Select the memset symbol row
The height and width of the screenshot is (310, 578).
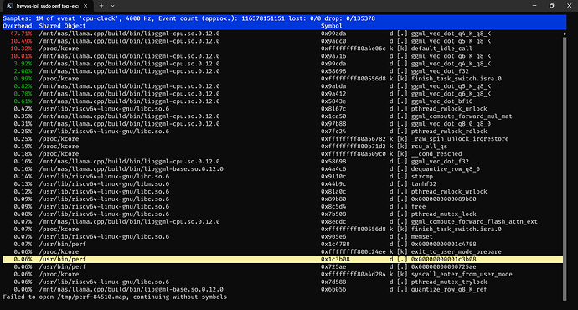[283, 236]
